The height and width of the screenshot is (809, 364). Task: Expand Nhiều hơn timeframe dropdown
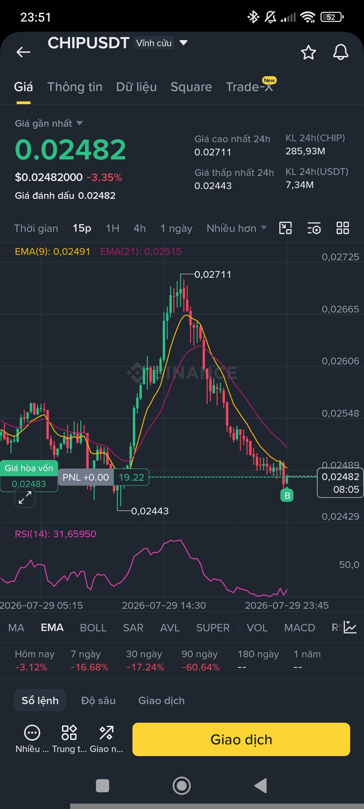click(x=264, y=228)
